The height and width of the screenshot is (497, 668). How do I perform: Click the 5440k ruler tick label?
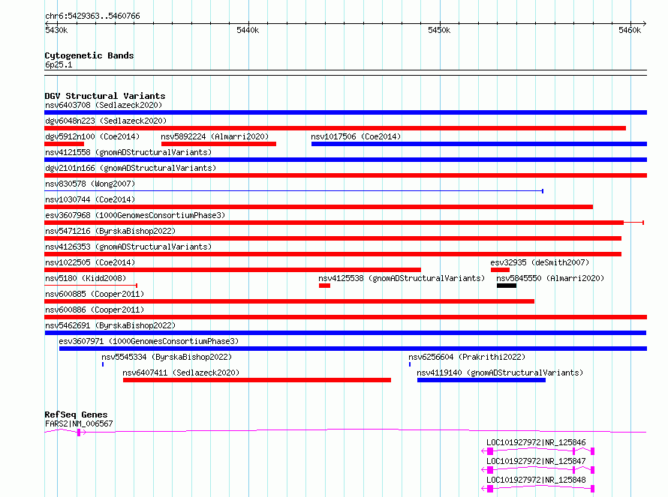coord(248,30)
